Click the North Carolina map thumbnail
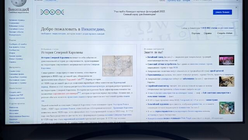This screenshot has width=248, height=140. point(117,66)
